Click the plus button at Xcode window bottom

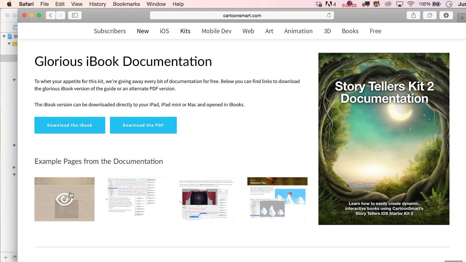click(5, 257)
